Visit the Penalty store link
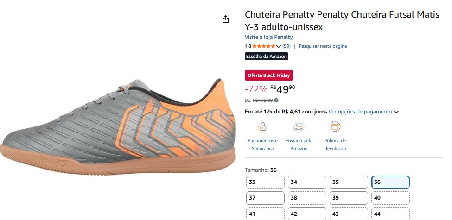Screen dimensions: 452x220 pos(268,37)
